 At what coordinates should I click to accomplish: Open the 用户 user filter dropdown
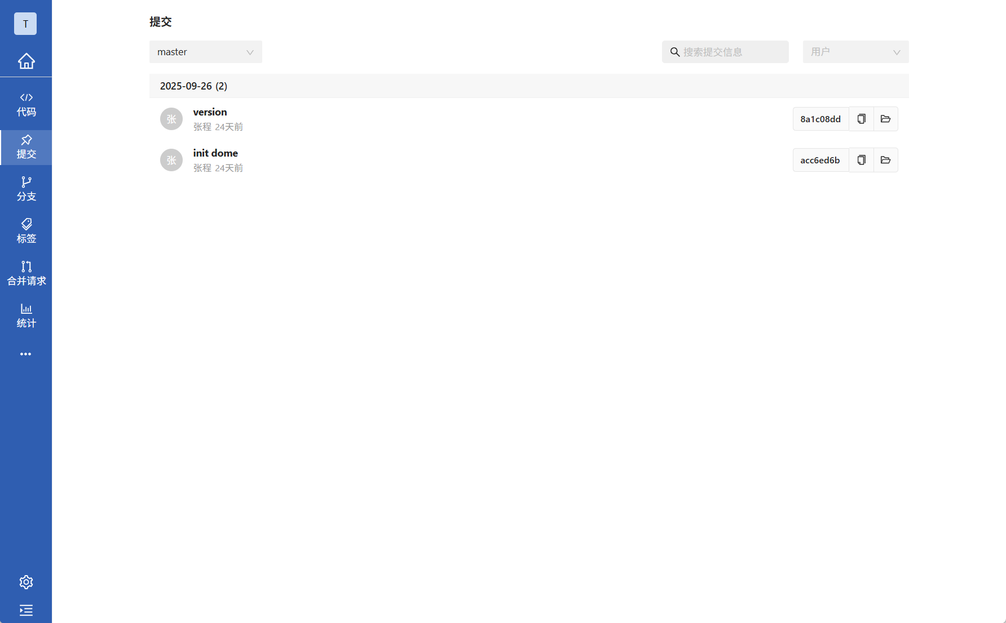(x=855, y=52)
